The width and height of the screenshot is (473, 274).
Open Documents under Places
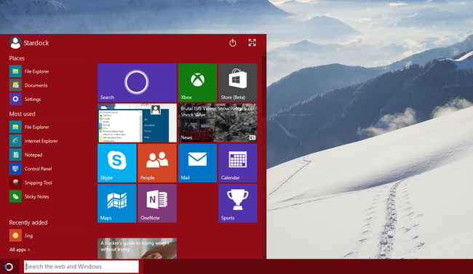[x=28, y=85]
